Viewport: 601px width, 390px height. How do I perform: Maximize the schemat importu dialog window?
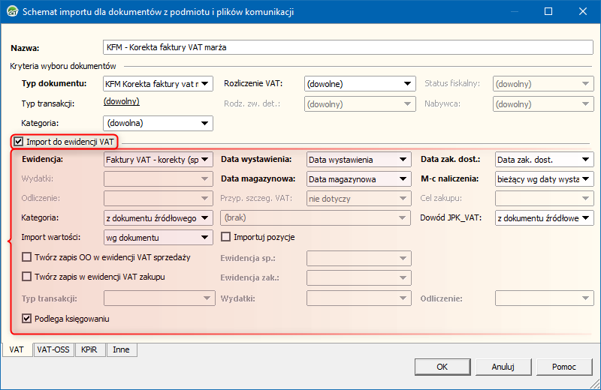pos(548,11)
